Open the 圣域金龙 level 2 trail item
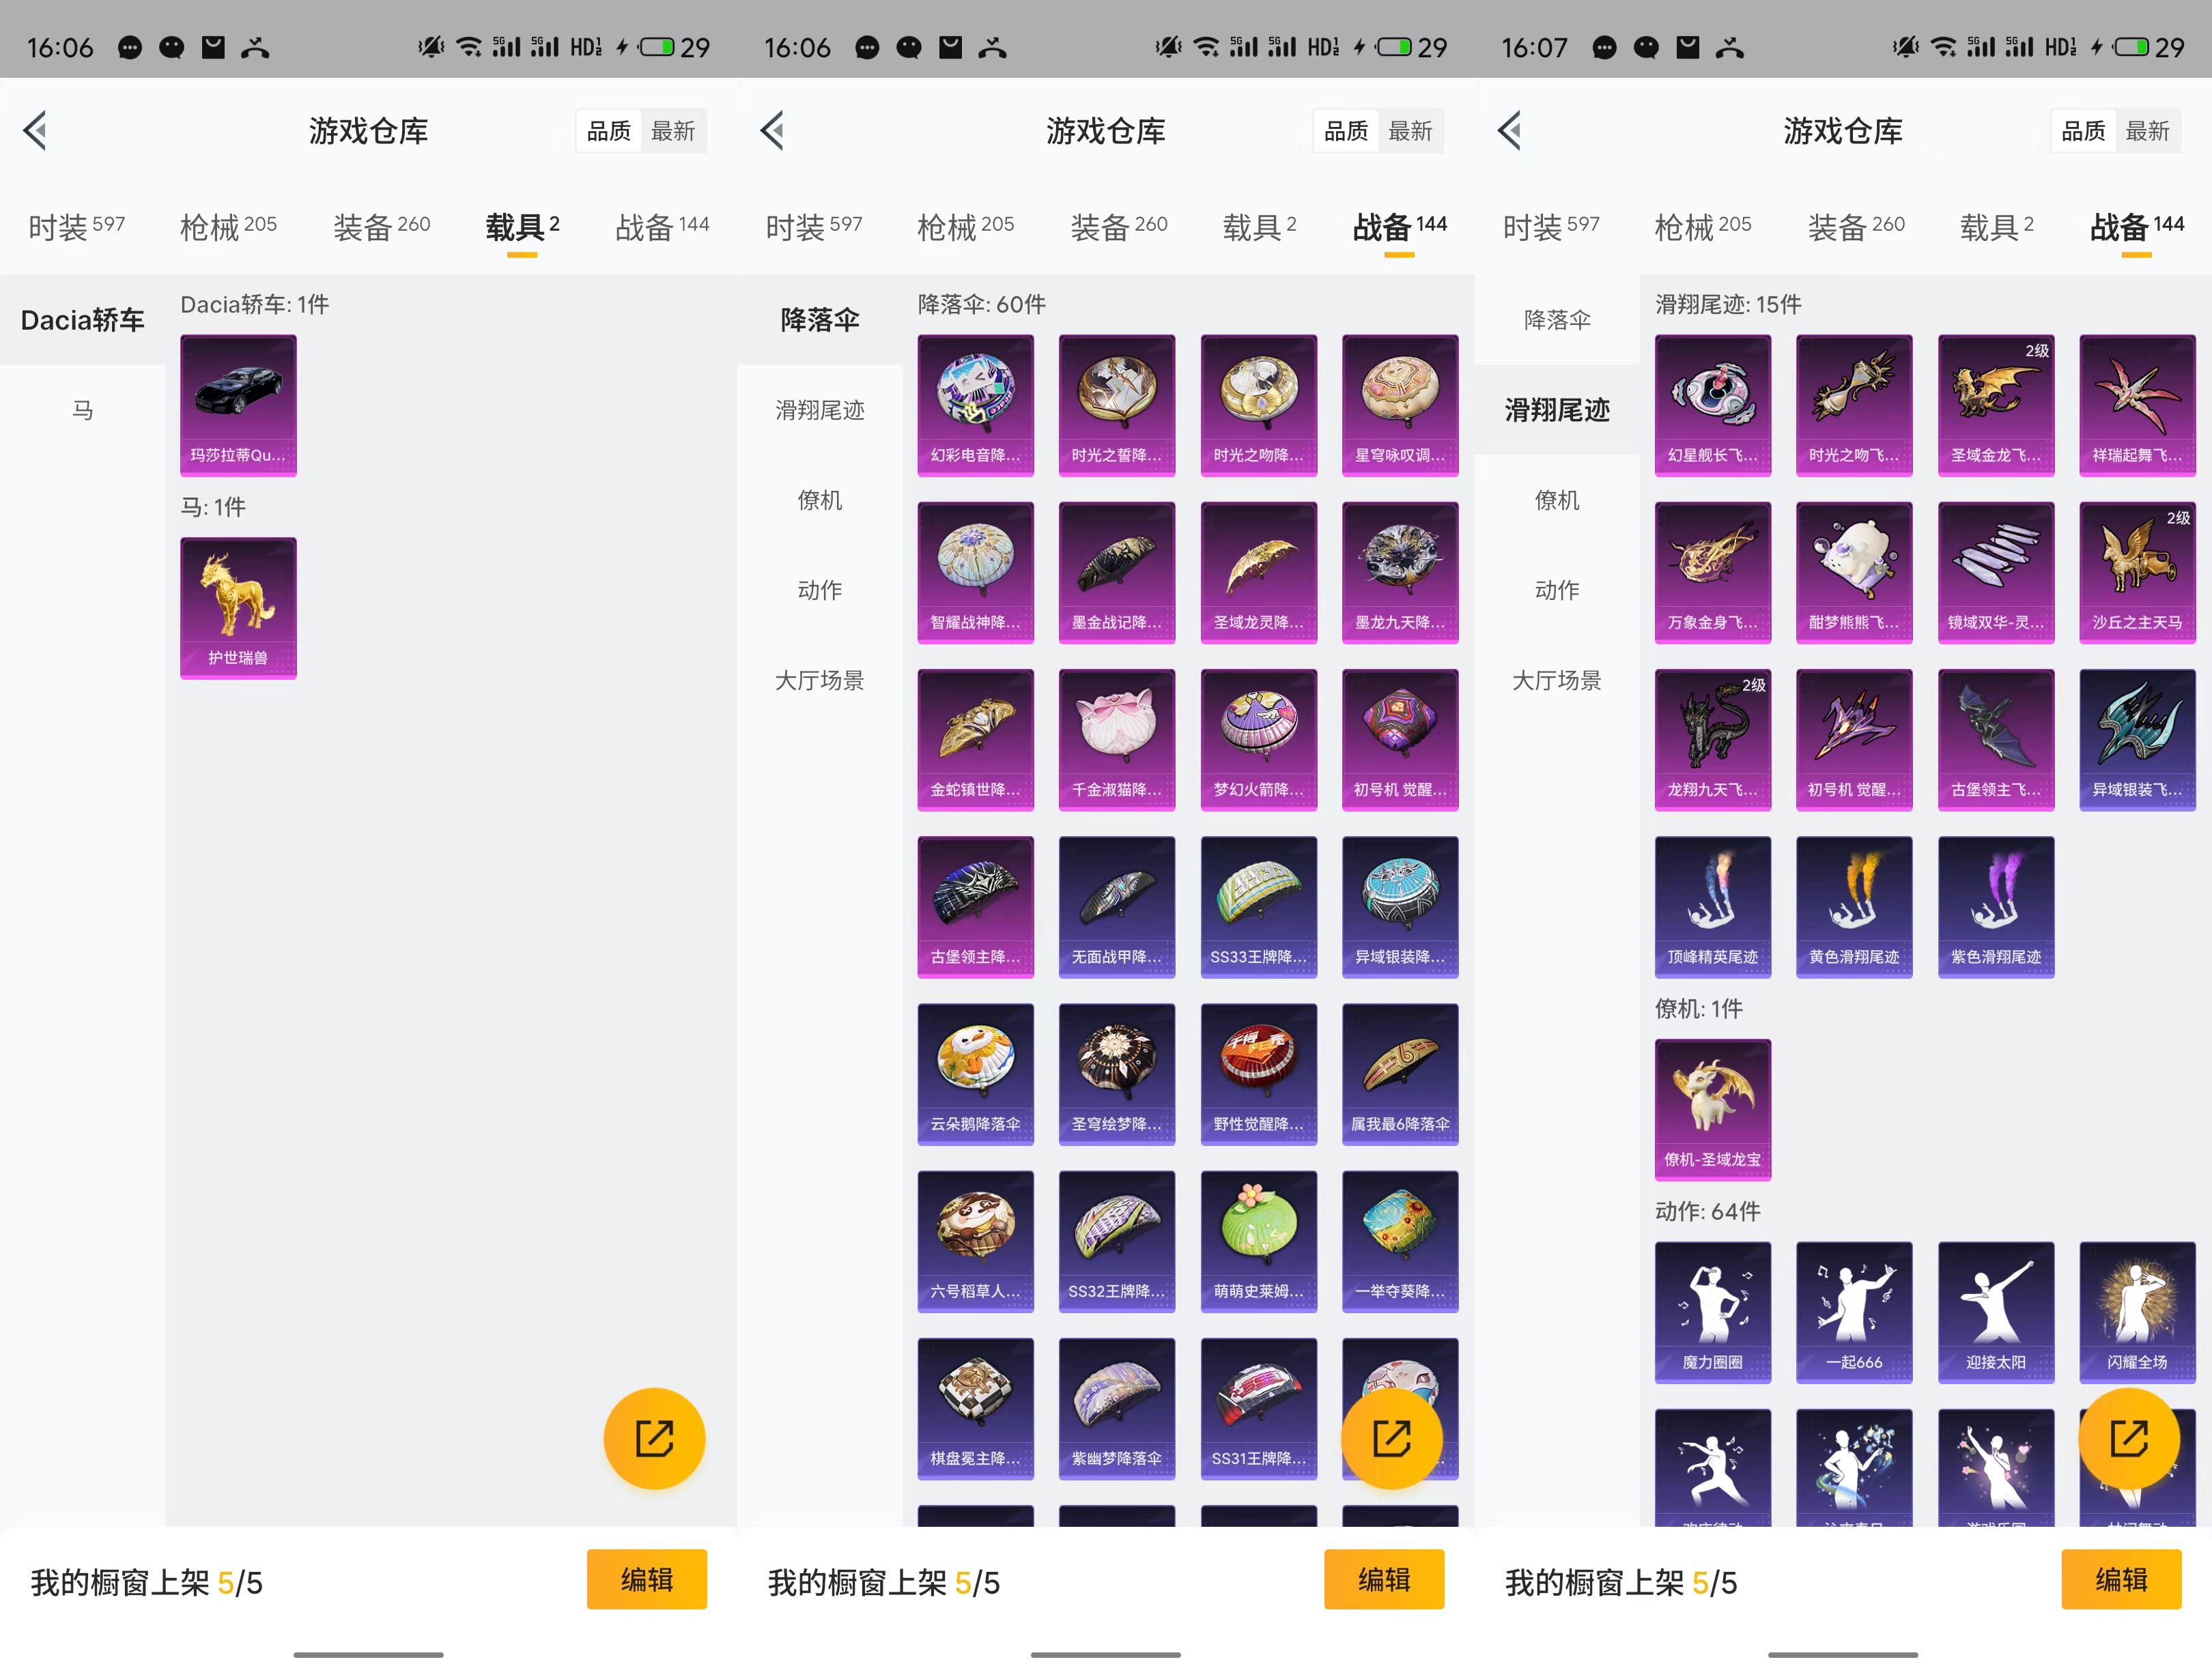This screenshot has width=2212, height=1679. click(1996, 405)
